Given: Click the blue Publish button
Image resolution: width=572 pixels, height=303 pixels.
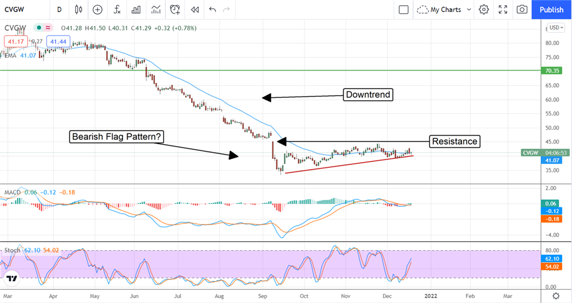Looking at the screenshot, I should click(551, 10).
